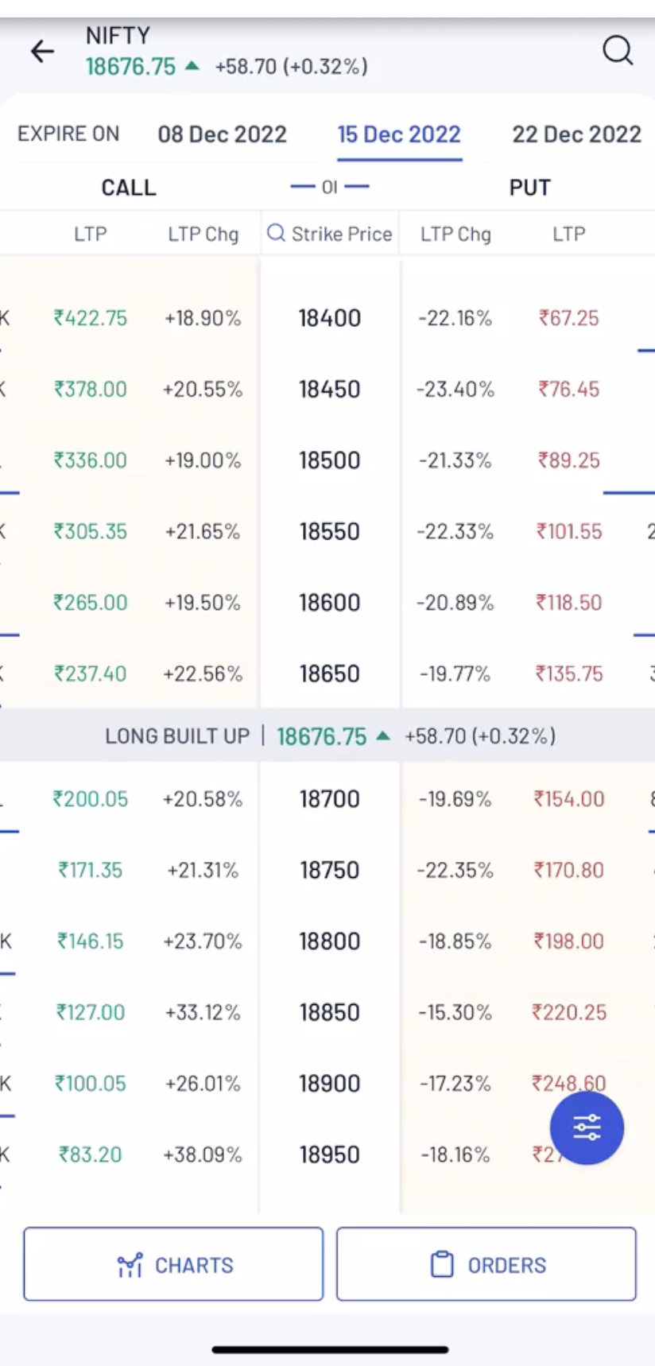Open the ORDERS button
Image resolution: width=655 pixels, height=1366 pixels.
click(x=486, y=1264)
